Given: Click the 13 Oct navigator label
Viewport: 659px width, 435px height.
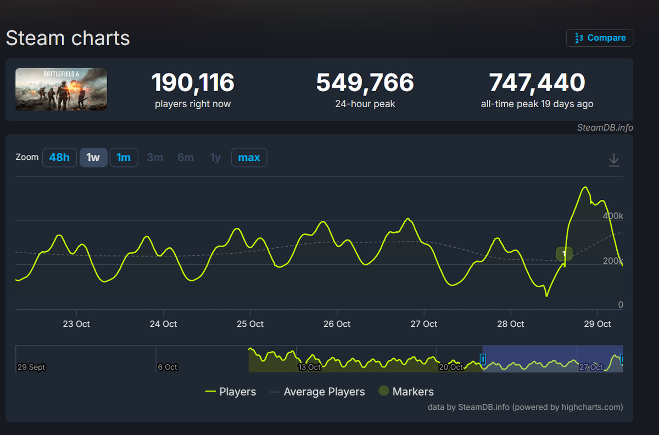Looking at the screenshot, I should coord(310,367).
